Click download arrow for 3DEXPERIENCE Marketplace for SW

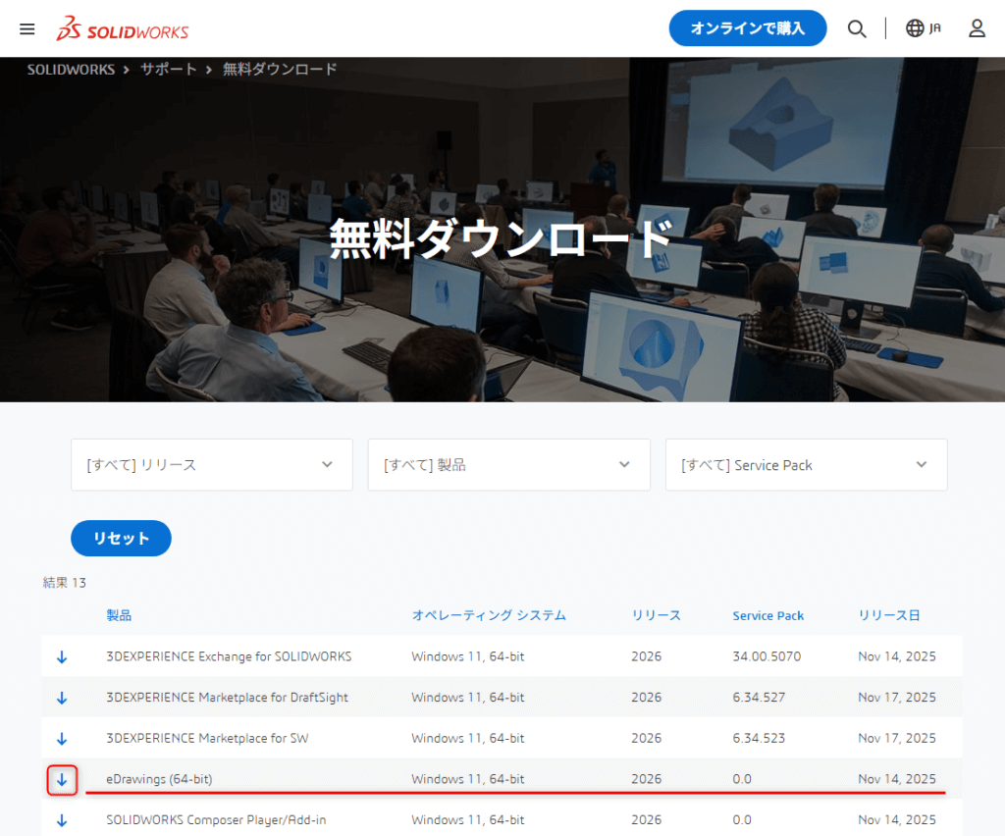[x=62, y=738]
